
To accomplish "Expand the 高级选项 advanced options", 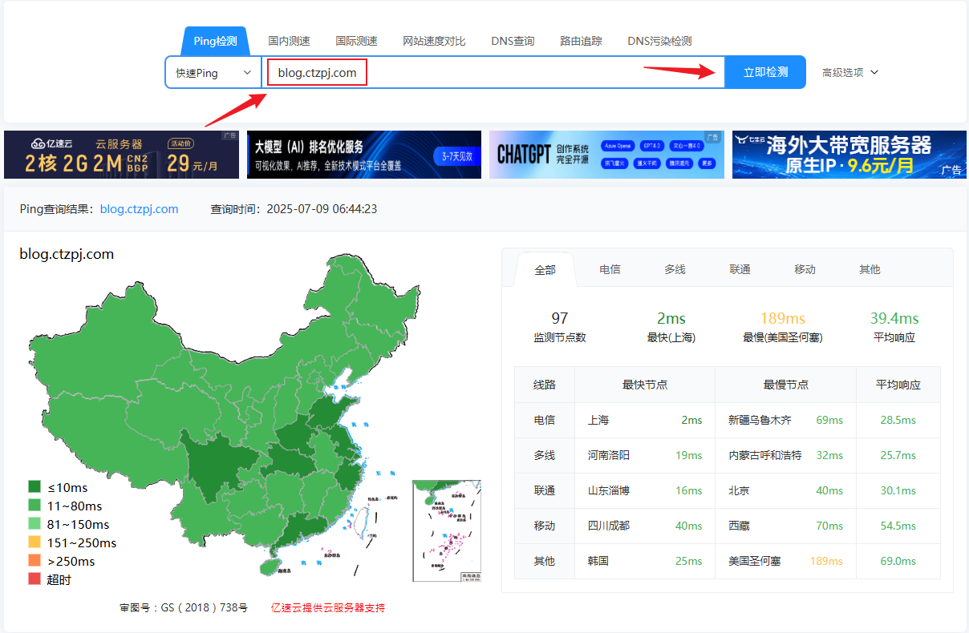I will pyautogui.click(x=849, y=72).
